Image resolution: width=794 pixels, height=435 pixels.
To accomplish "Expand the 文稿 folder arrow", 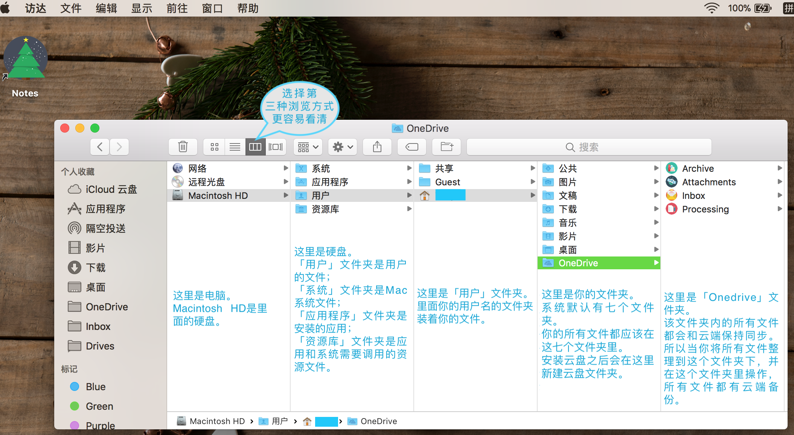I will 656,195.
